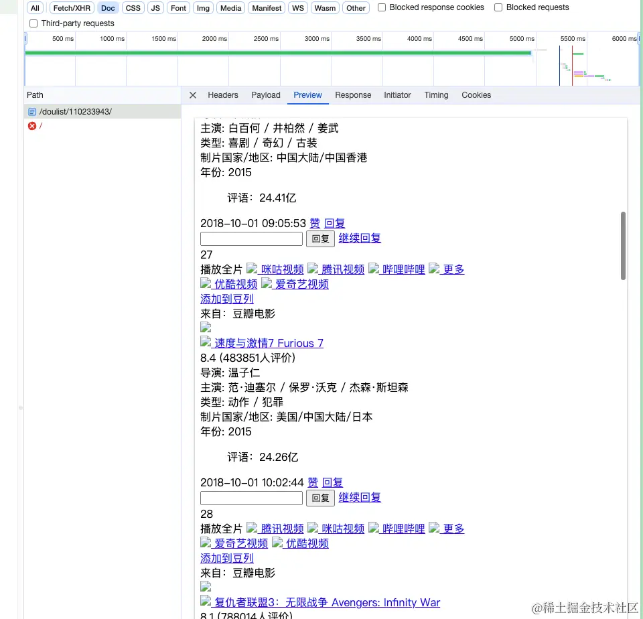
Task: Click broken image above Avengers title
Action: (x=206, y=587)
